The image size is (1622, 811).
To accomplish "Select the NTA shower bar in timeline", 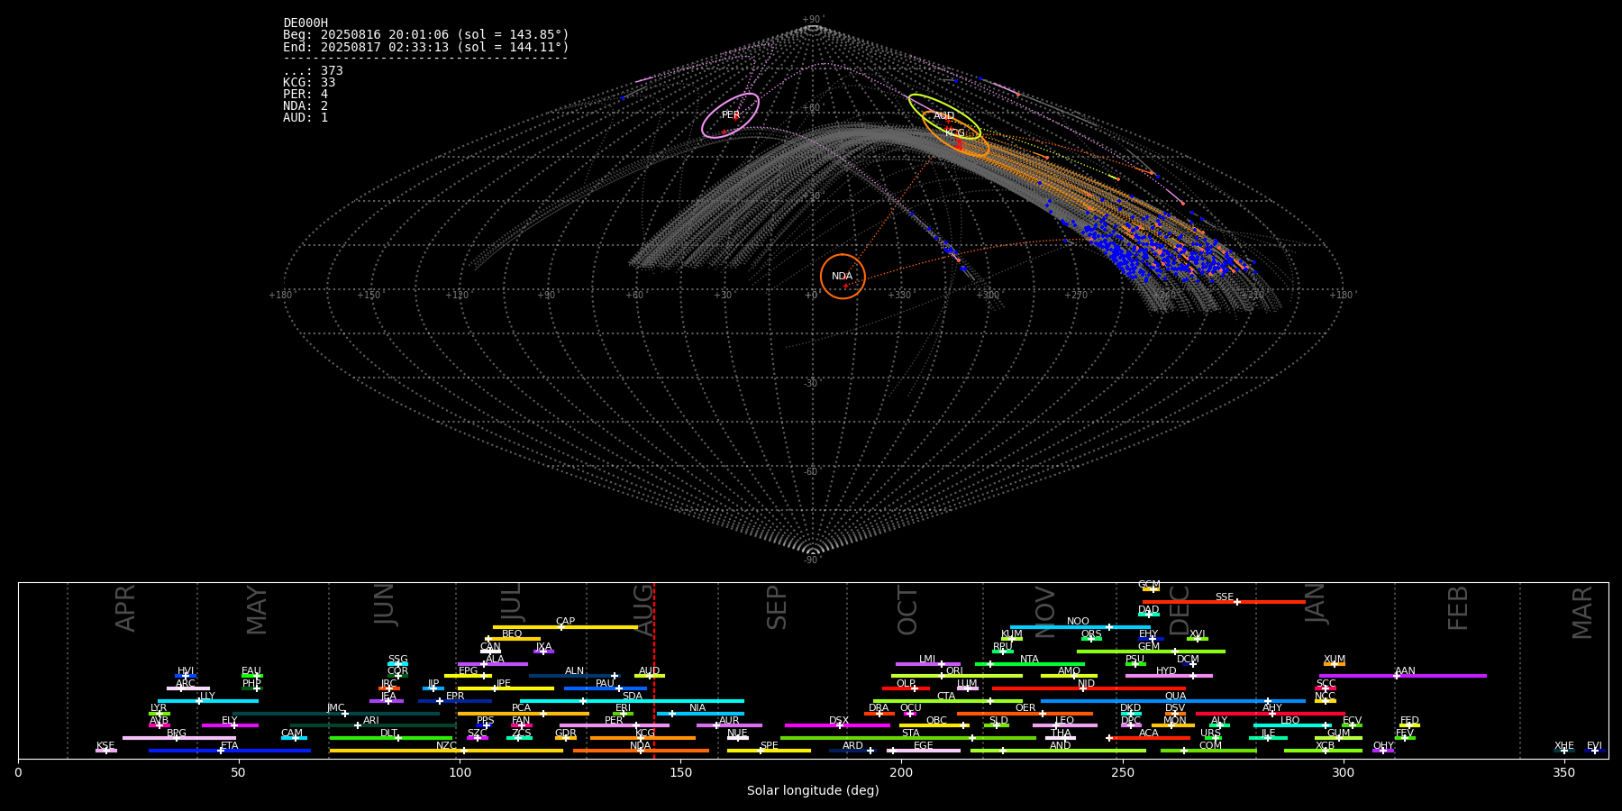I will click(1029, 664).
